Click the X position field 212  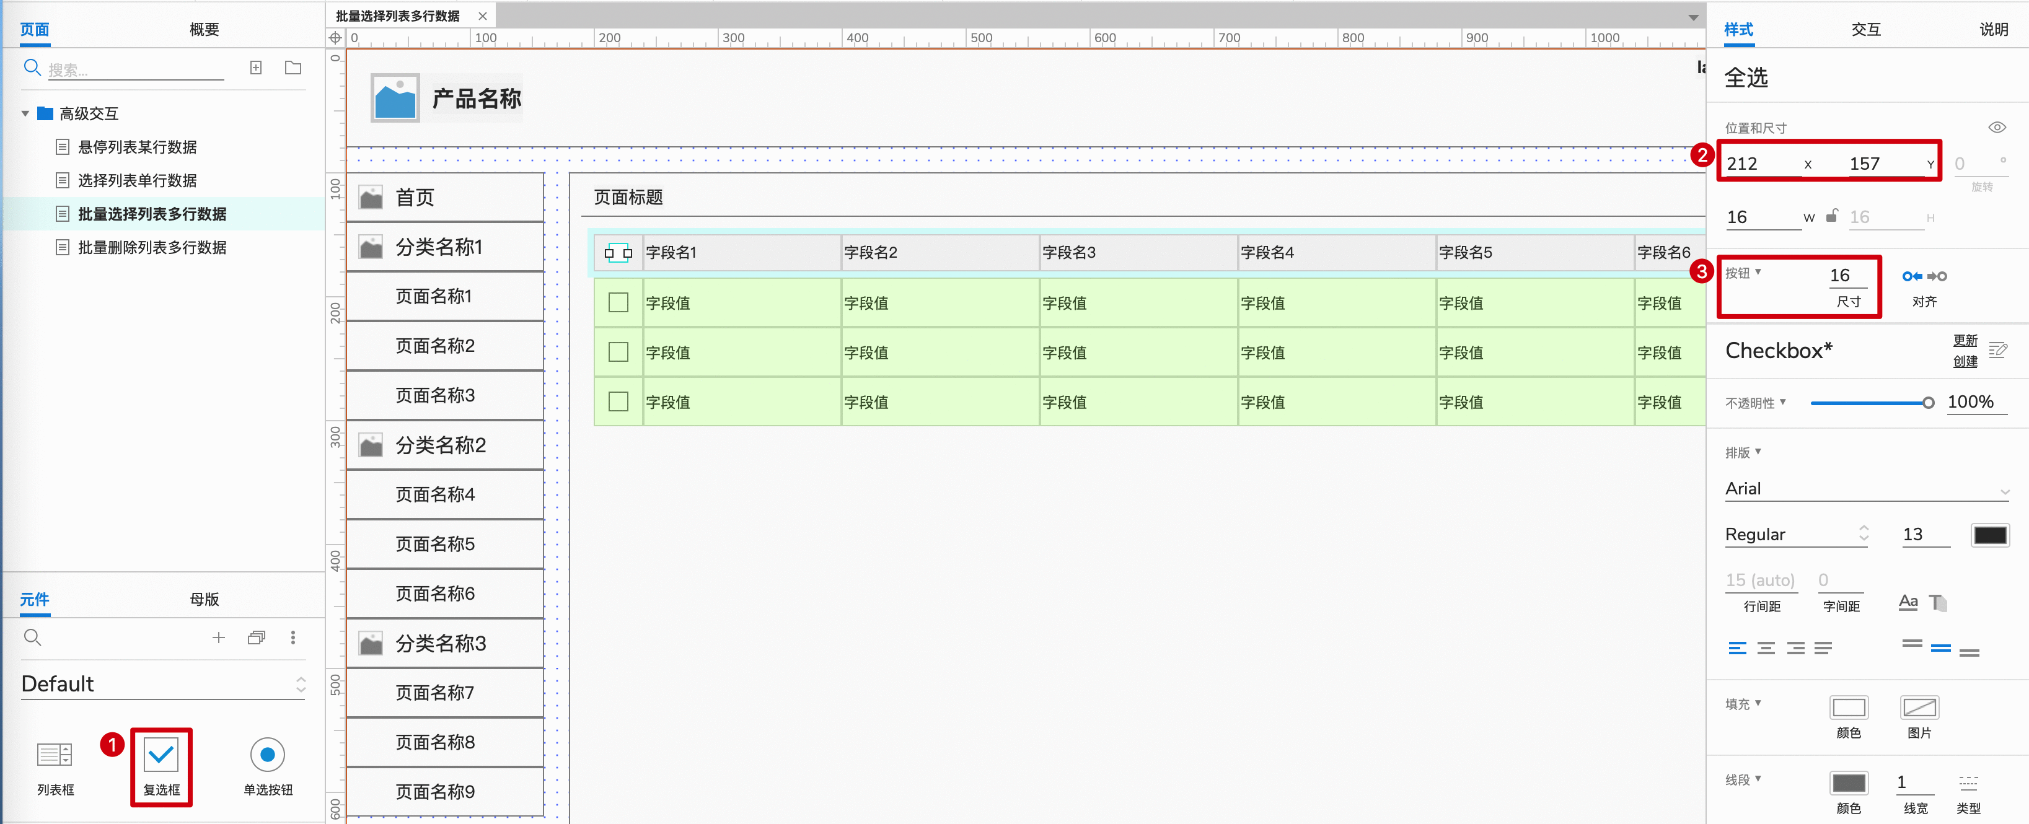1763,164
